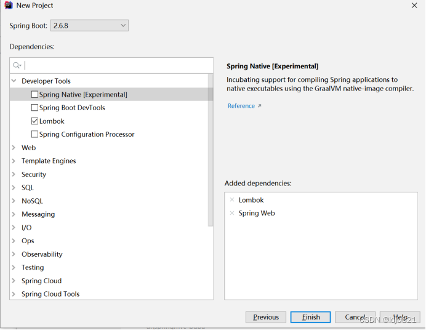Expand the SQL category
Image resolution: width=426 pixels, height=330 pixels.
(x=14, y=187)
